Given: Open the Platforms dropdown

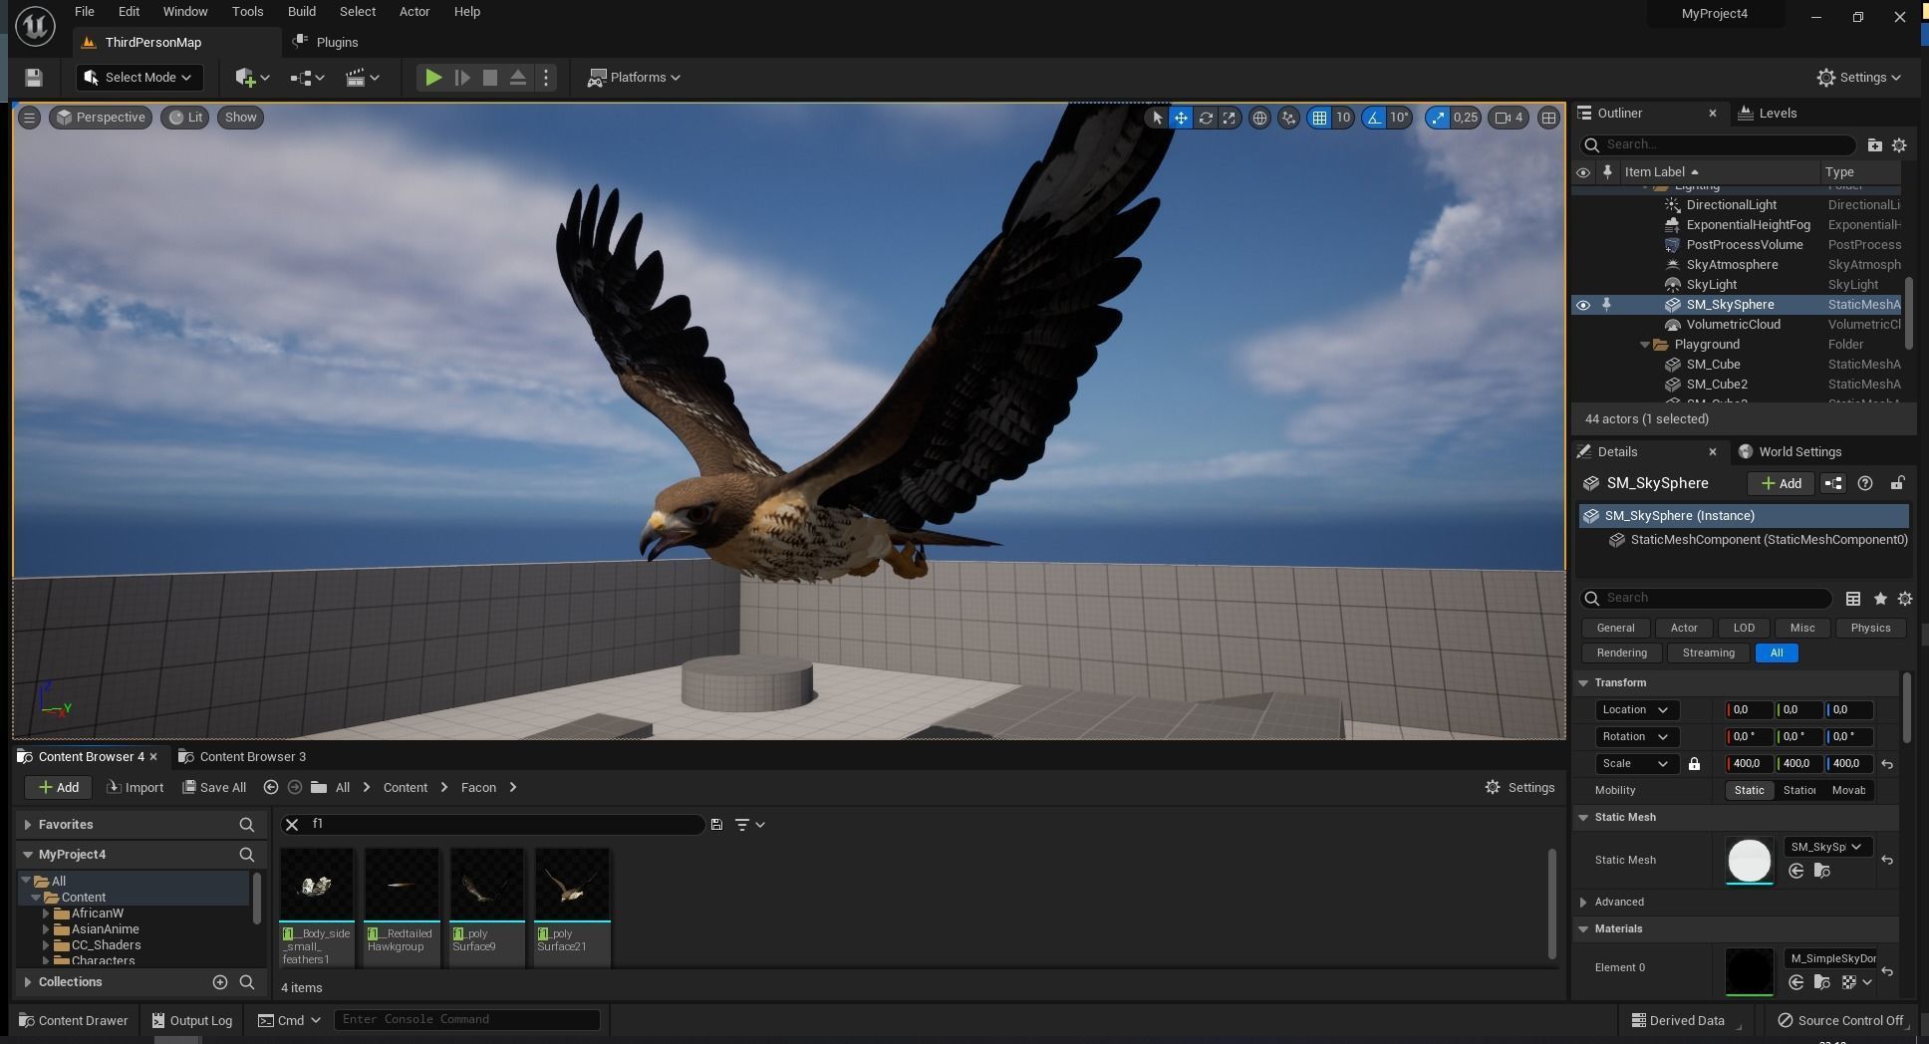Looking at the screenshot, I should pyautogui.click(x=634, y=78).
